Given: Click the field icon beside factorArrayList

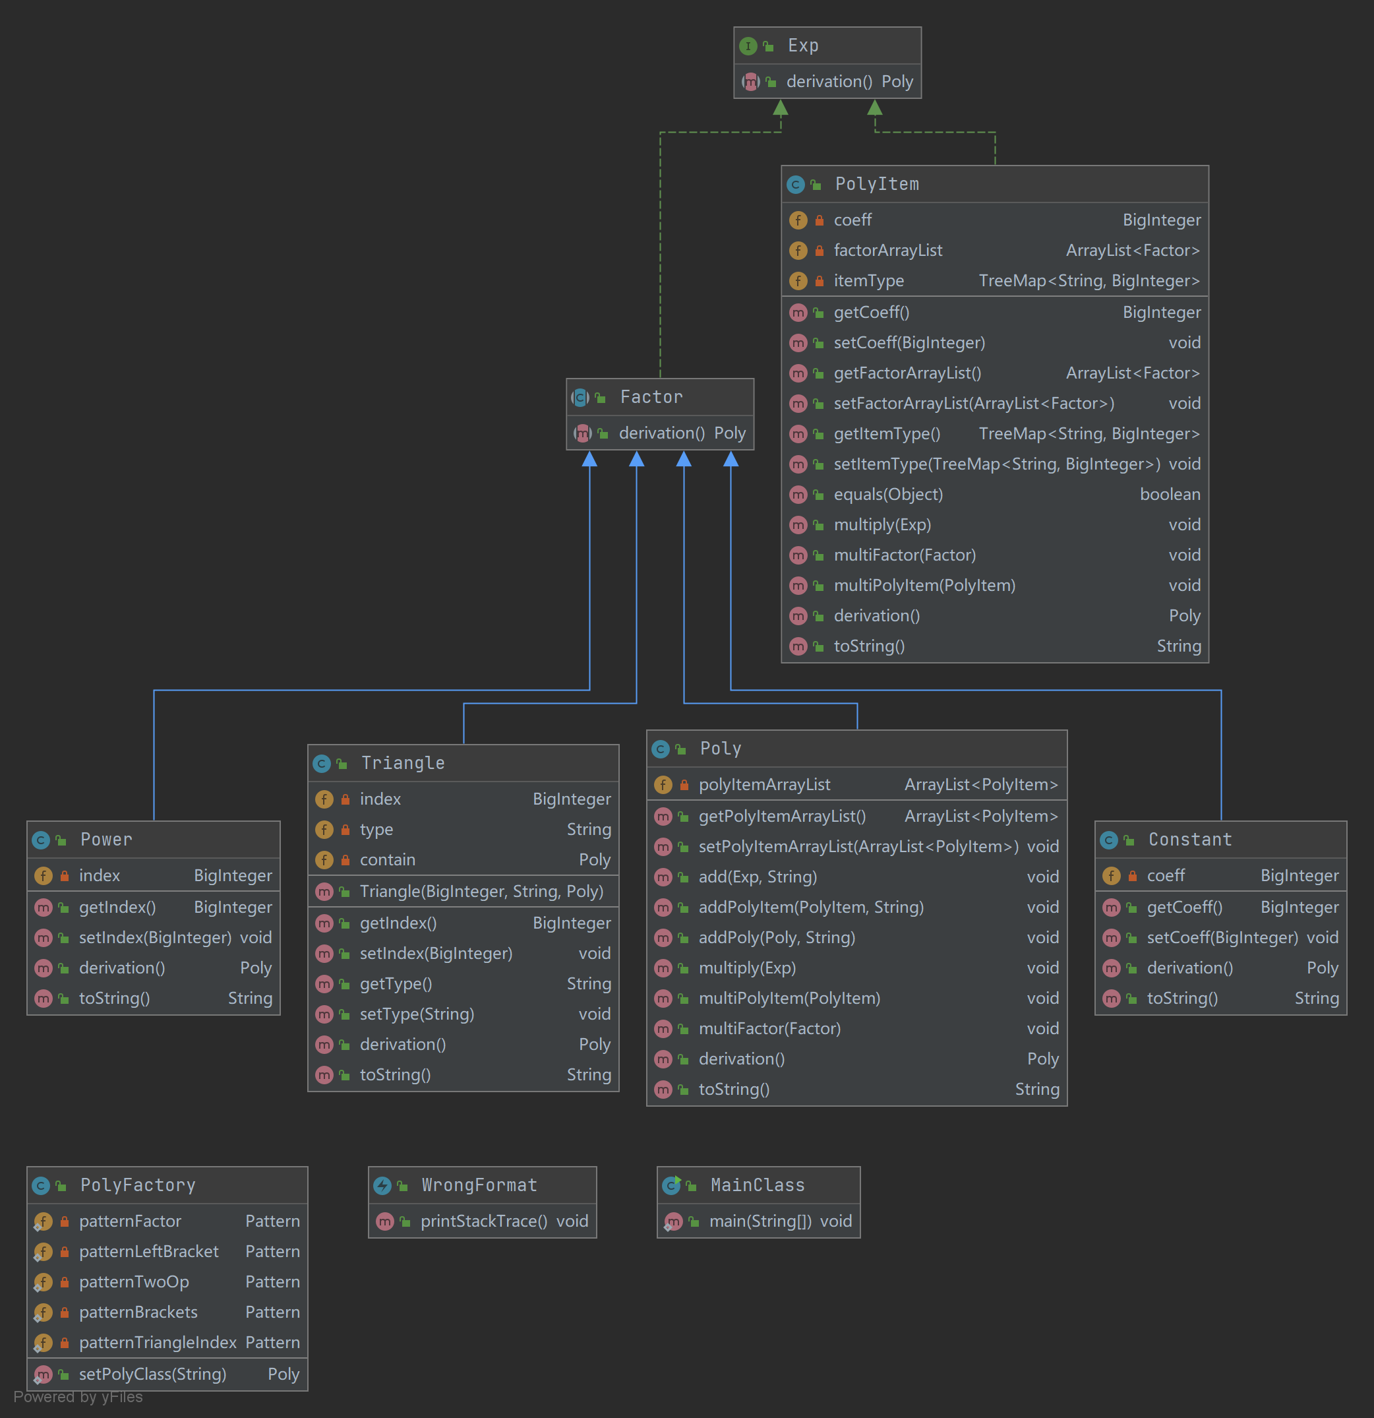Looking at the screenshot, I should (x=798, y=251).
